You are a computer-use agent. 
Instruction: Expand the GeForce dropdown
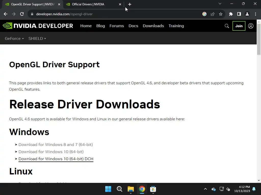[x=14, y=39]
